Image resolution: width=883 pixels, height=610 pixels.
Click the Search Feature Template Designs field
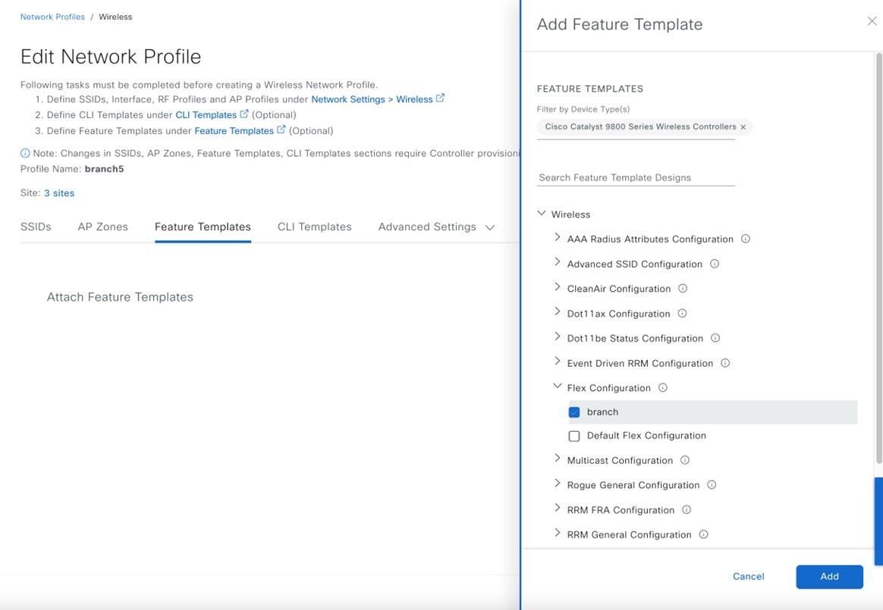point(636,177)
